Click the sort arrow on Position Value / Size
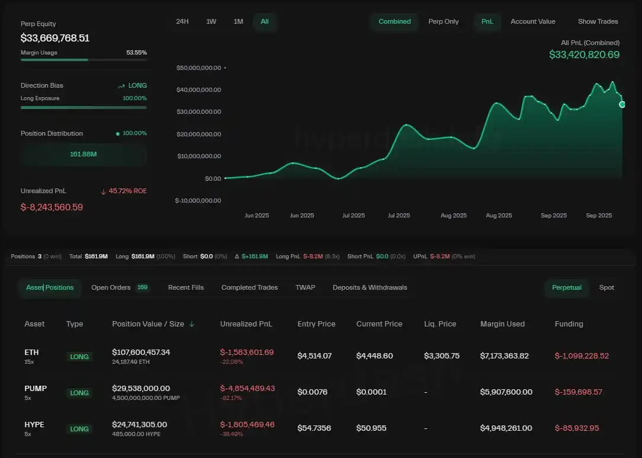Image resolution: width=642 pixels, height=458 pixels. point(191,324)
